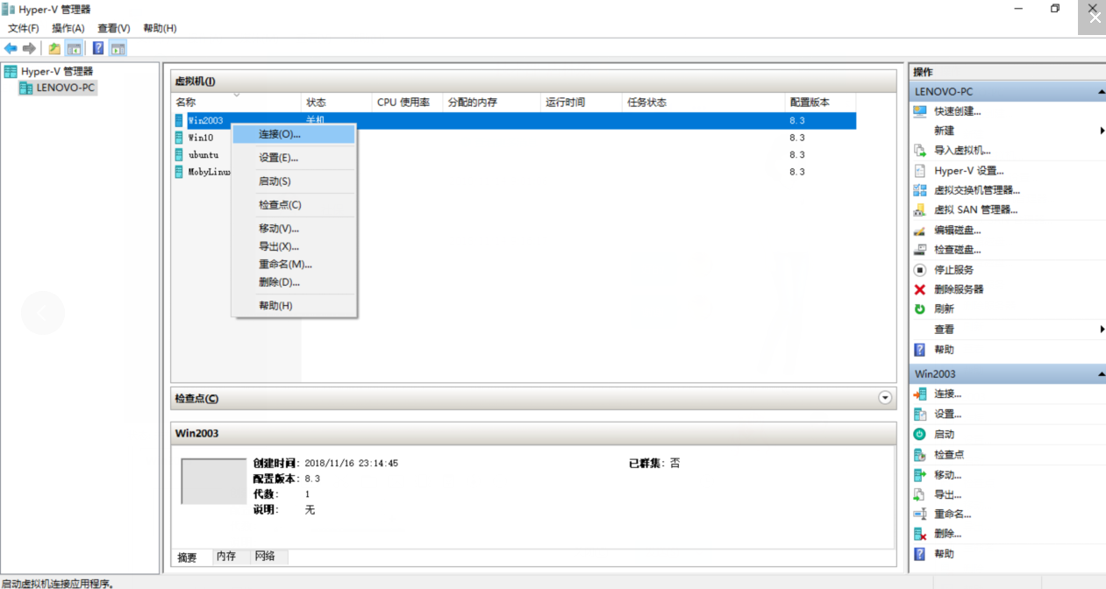Expand the 新建 submenu arrow
The width and height of the screenshot is (1106, 589).
[1102, 131]
